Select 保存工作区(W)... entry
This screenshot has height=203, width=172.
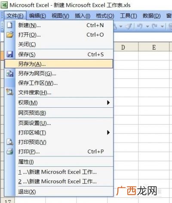tap(59, 83)
